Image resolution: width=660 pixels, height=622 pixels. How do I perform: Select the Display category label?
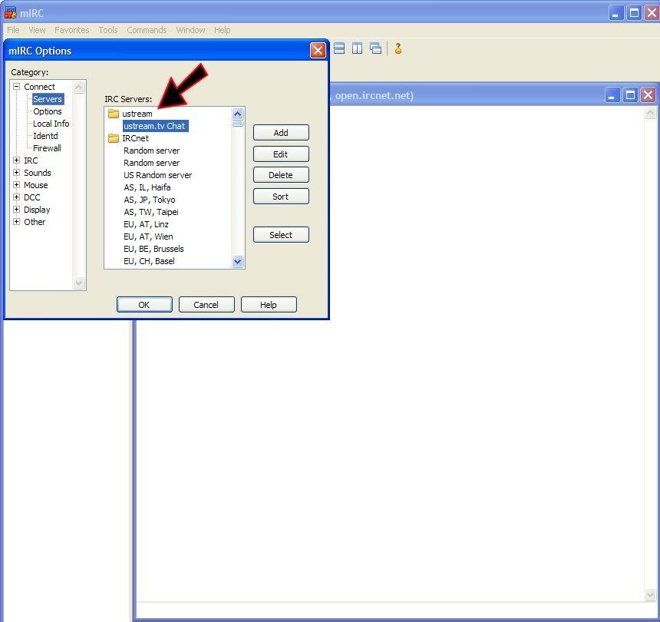37,210
